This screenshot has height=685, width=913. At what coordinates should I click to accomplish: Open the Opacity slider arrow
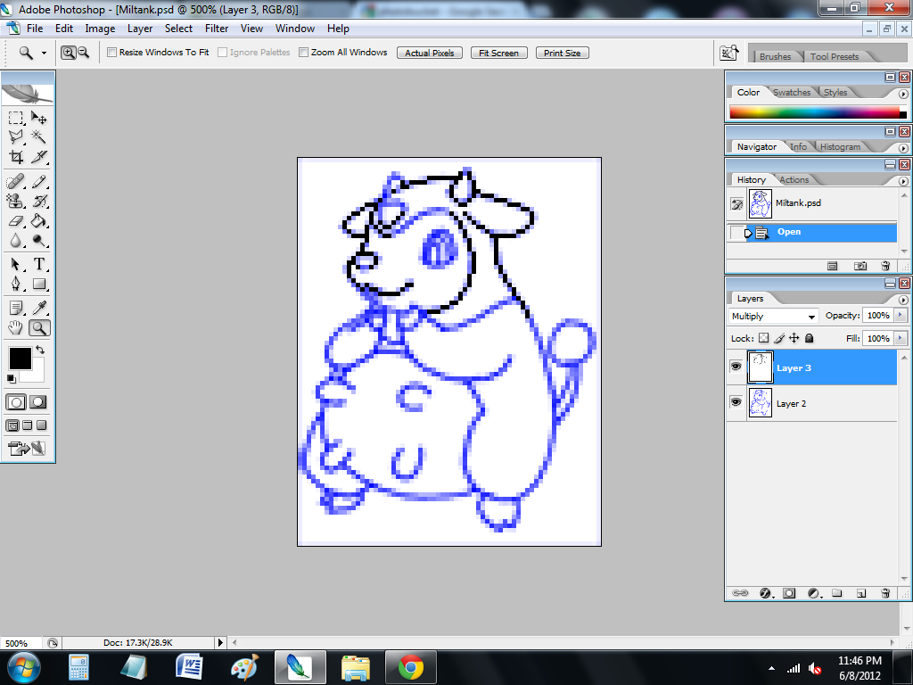tap(901, 316)
